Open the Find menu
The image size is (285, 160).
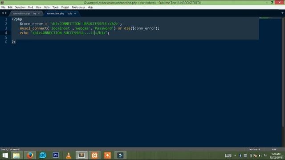[31, 7]
